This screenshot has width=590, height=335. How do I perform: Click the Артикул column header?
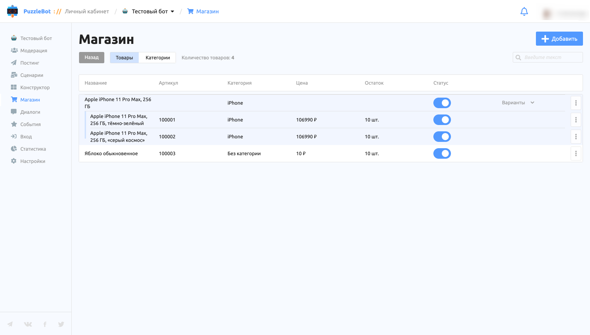point(168,83)
